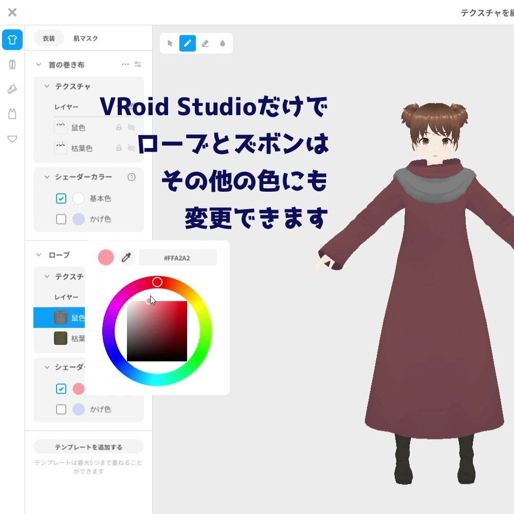The image size is (514, 514).
Task: Choose the fill/blur droplet tool
Action: coord(223,44)
